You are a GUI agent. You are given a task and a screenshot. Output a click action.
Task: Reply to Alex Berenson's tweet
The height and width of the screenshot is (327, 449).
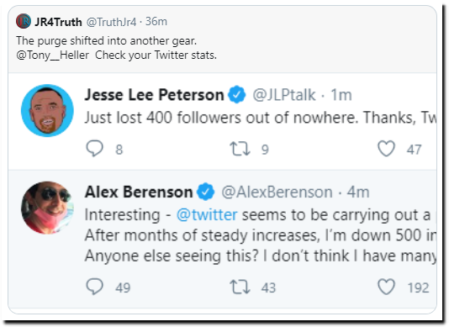(94, 287)
